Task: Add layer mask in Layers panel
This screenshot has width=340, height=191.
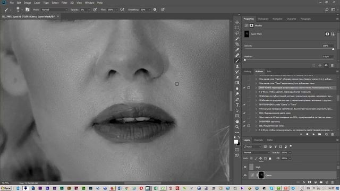Action: [x=309, y=183]
